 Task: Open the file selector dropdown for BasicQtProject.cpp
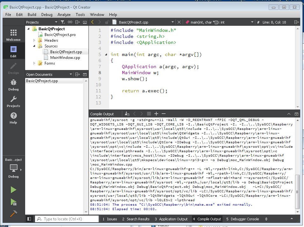click(x=173, y=22)
